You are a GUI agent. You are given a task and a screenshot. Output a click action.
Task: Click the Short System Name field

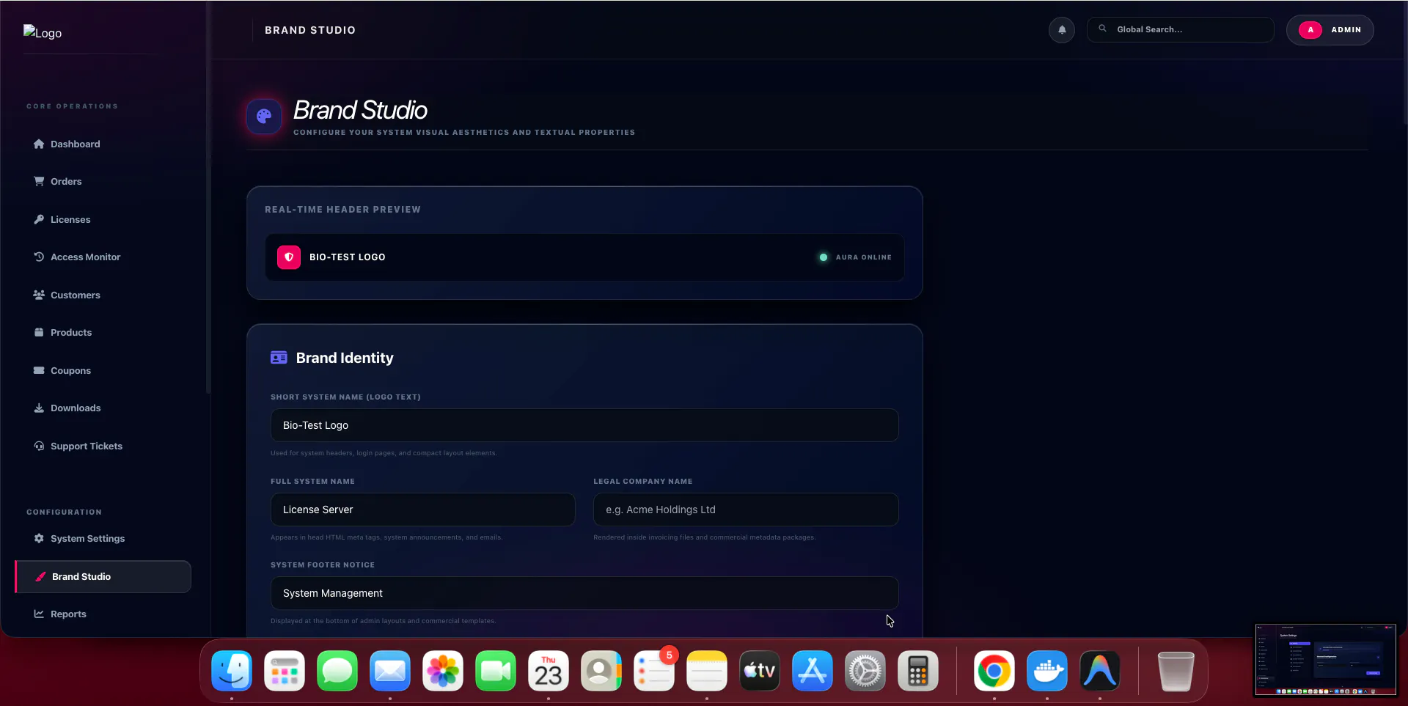click(584, 425)
